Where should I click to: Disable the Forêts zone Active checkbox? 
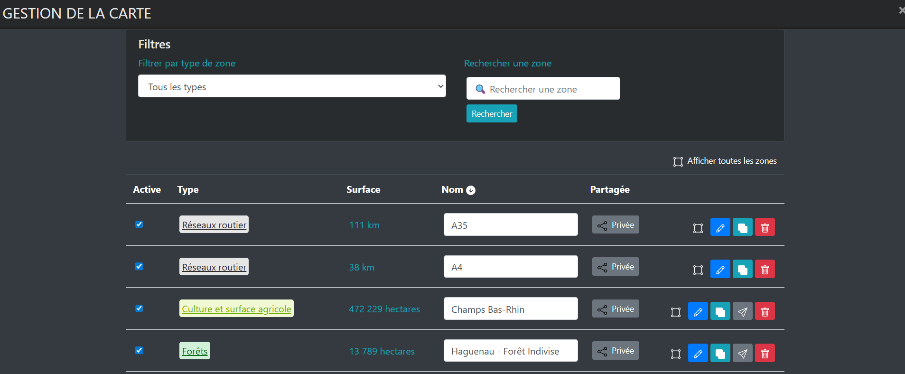coord(139,350)
